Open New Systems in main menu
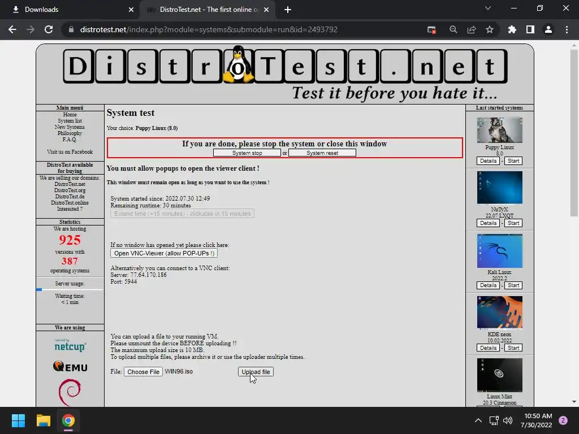 [70, 127]
